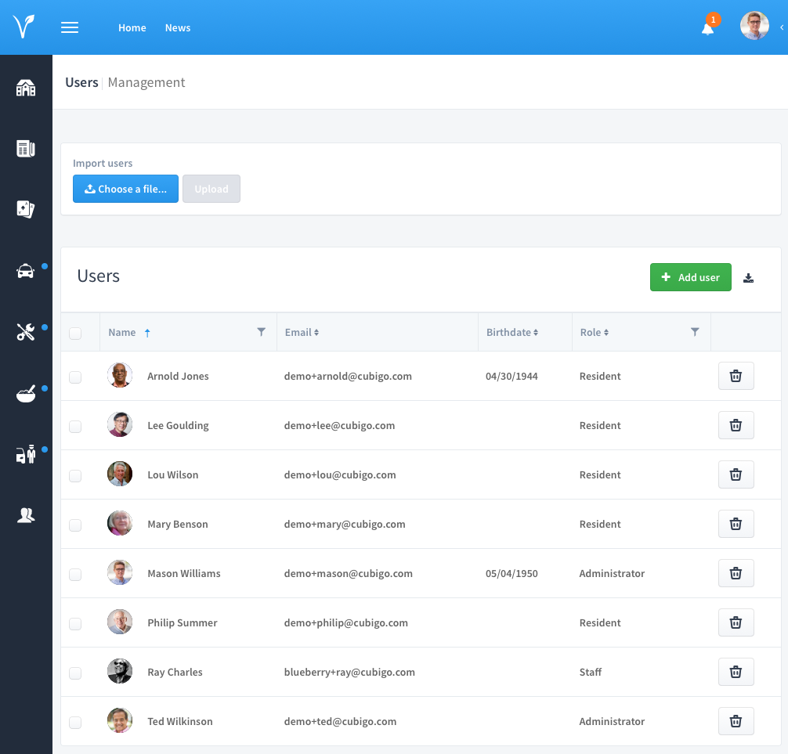Delete user Mason Williams with trash icon
Screen dimensions: 788x754
coord(736,573)
